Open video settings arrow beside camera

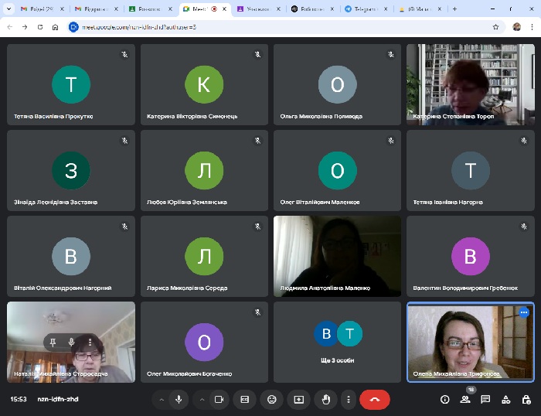pyautogui.click(x=202, y=399)
